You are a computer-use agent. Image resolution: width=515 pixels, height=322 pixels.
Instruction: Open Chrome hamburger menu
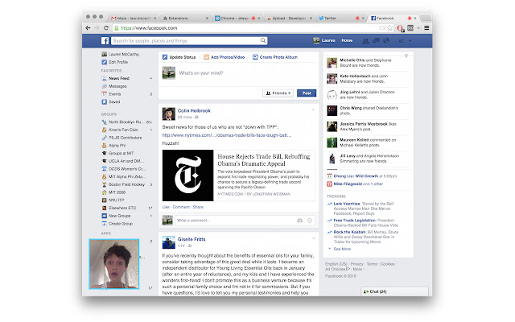click(x=426, y=28)
